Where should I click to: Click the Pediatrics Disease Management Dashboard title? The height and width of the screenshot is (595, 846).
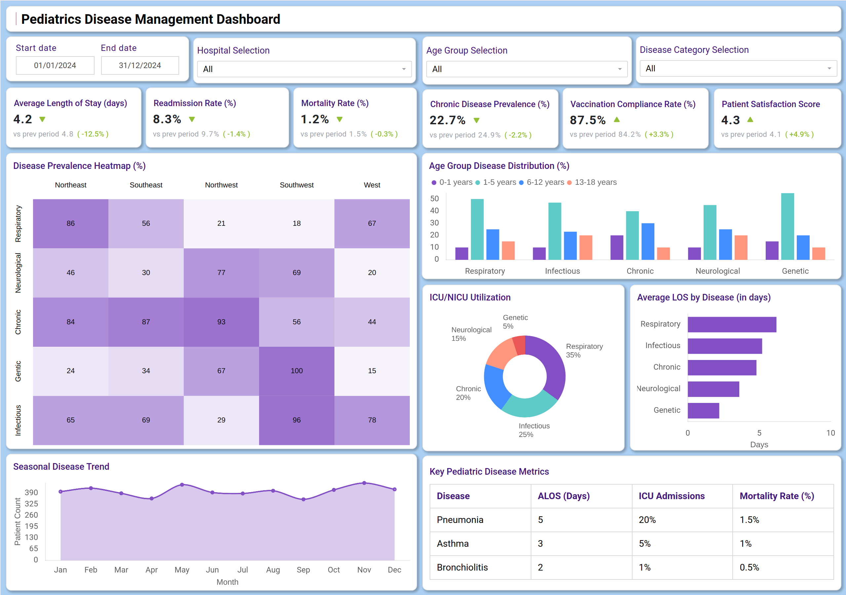tap(151, 19)
